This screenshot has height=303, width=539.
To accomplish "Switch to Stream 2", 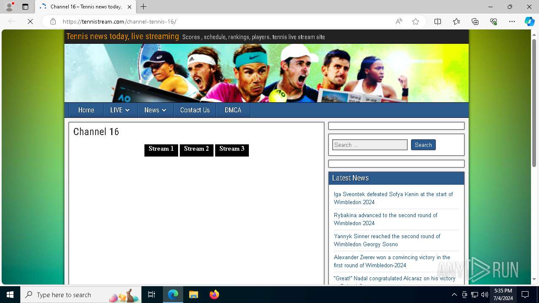I will 197,150.
